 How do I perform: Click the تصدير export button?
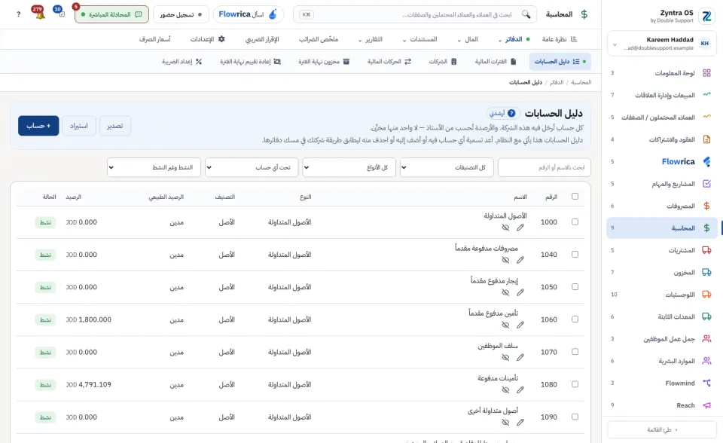pyautogui.click(x=115, y=126)
